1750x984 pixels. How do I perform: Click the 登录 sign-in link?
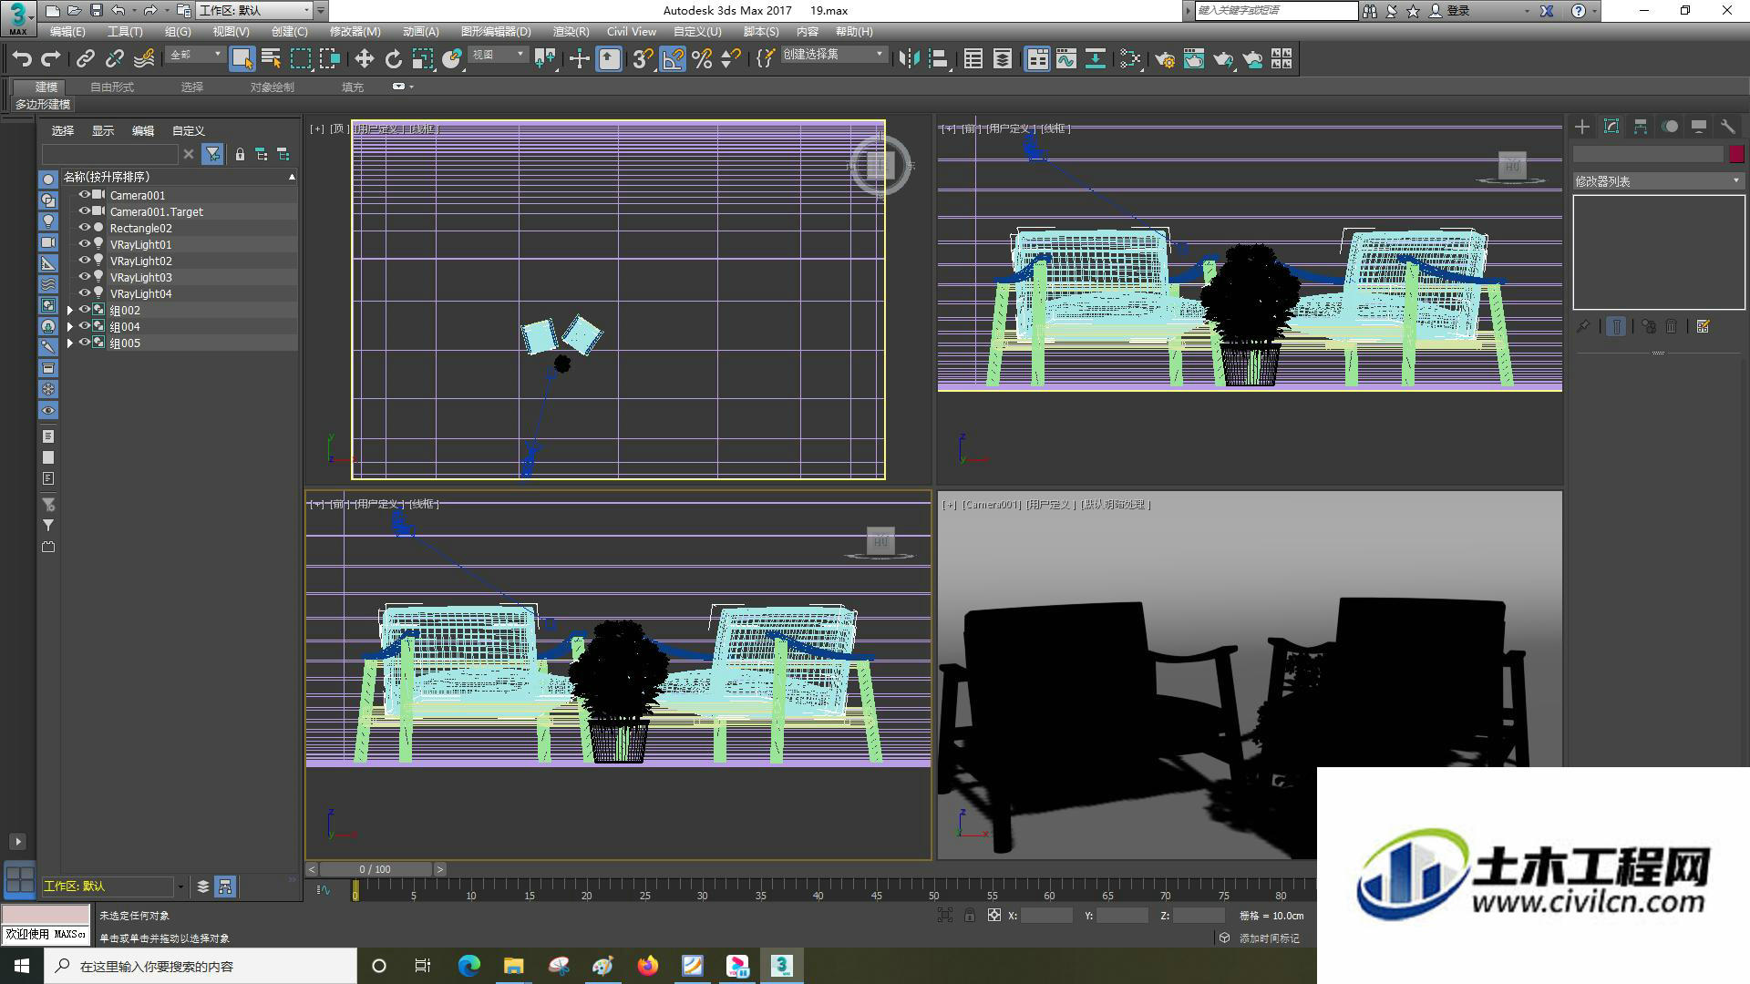coord(1457,11)
